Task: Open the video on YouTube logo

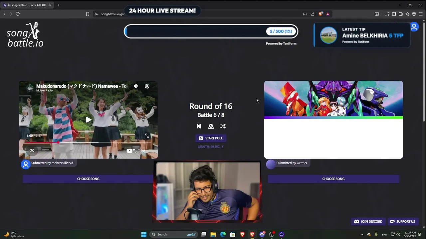Action: pyautogui.click(x=136, y=151)
